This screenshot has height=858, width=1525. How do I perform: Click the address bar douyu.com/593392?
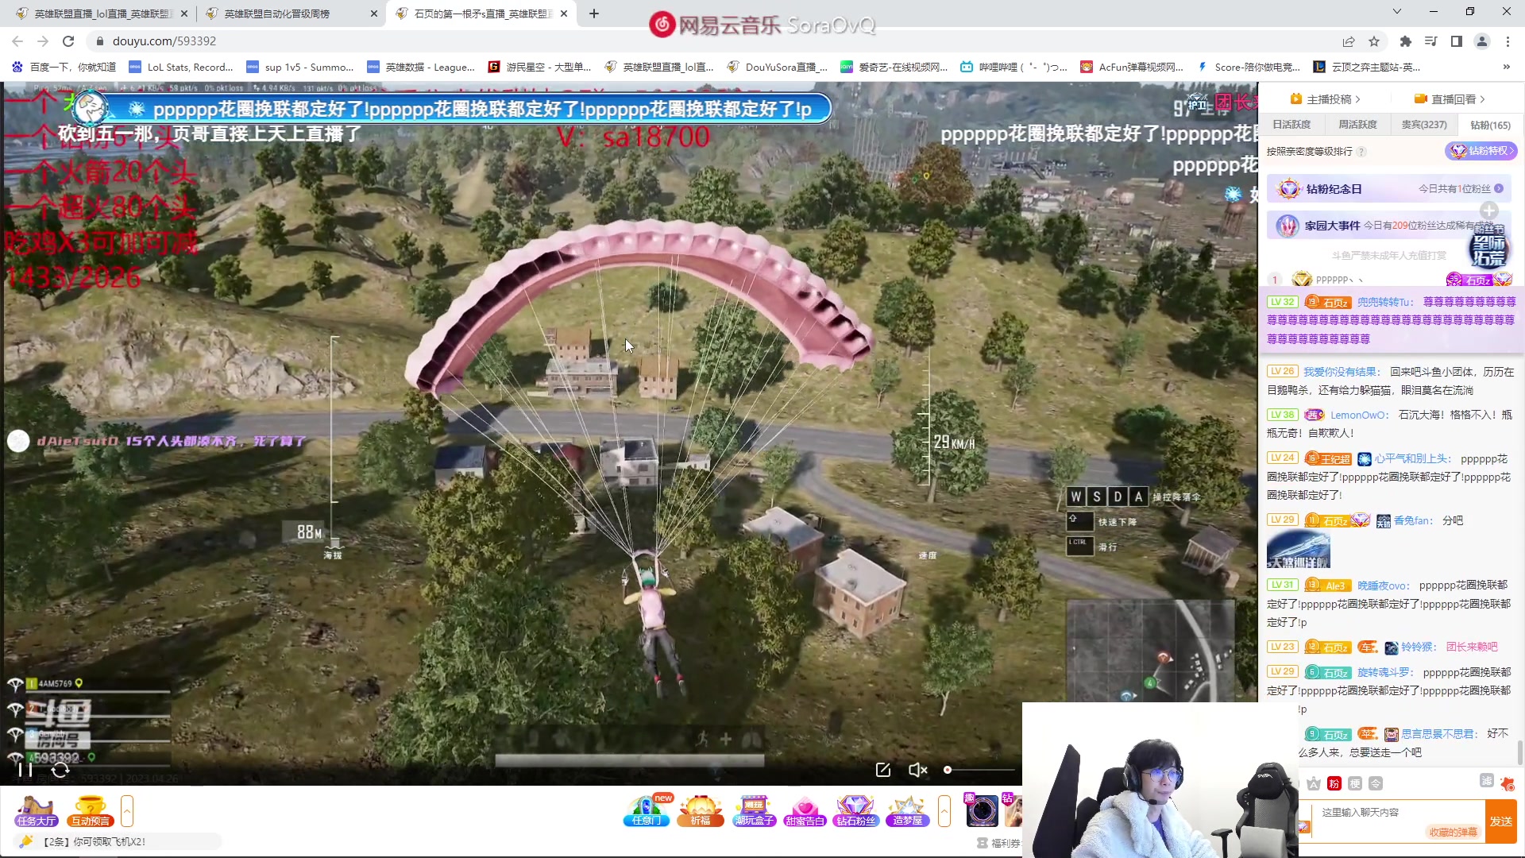[164, 41]
